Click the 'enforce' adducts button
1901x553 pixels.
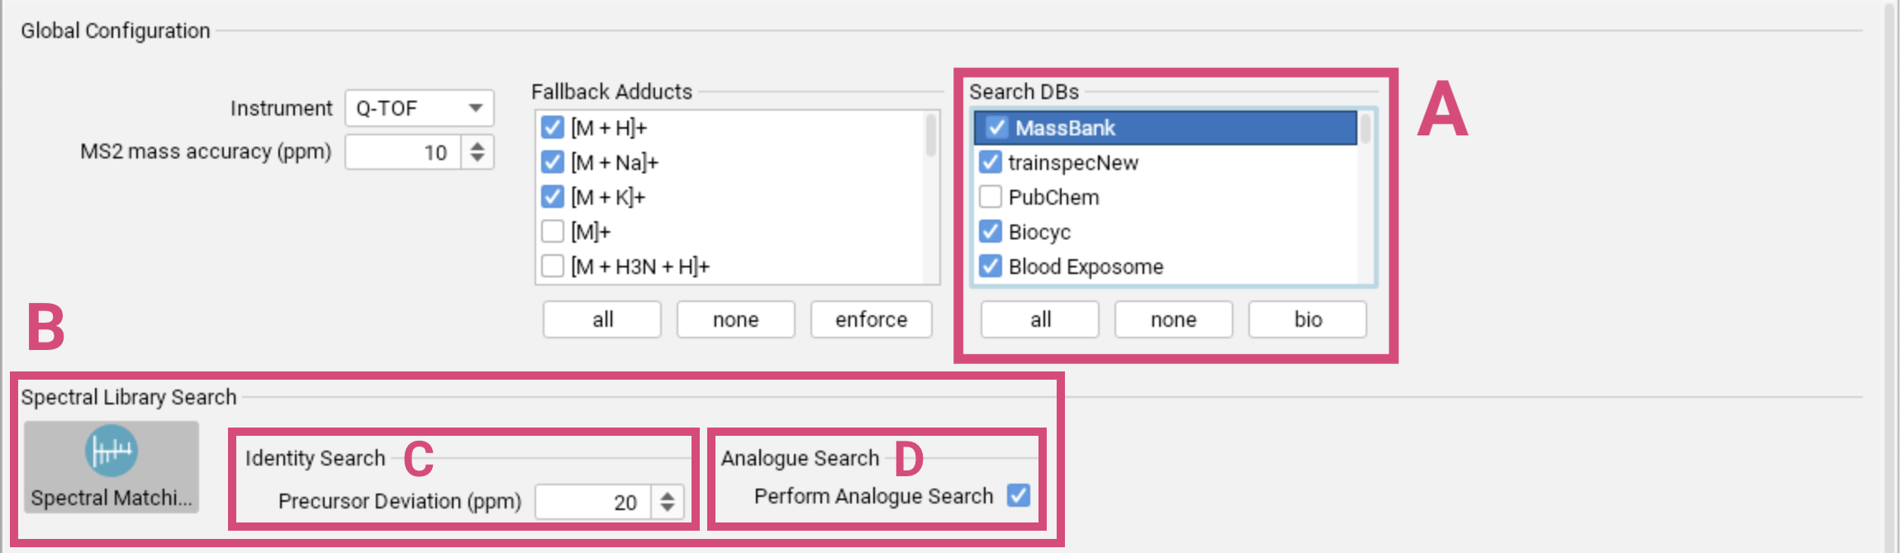872,319
